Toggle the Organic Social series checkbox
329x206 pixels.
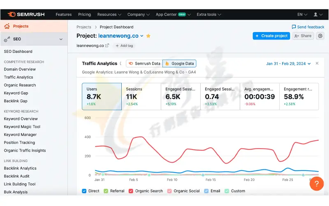(169, 191)
